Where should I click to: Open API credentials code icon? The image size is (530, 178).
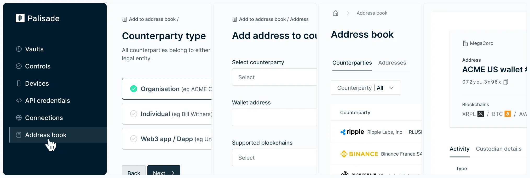[x=19, y=101]
